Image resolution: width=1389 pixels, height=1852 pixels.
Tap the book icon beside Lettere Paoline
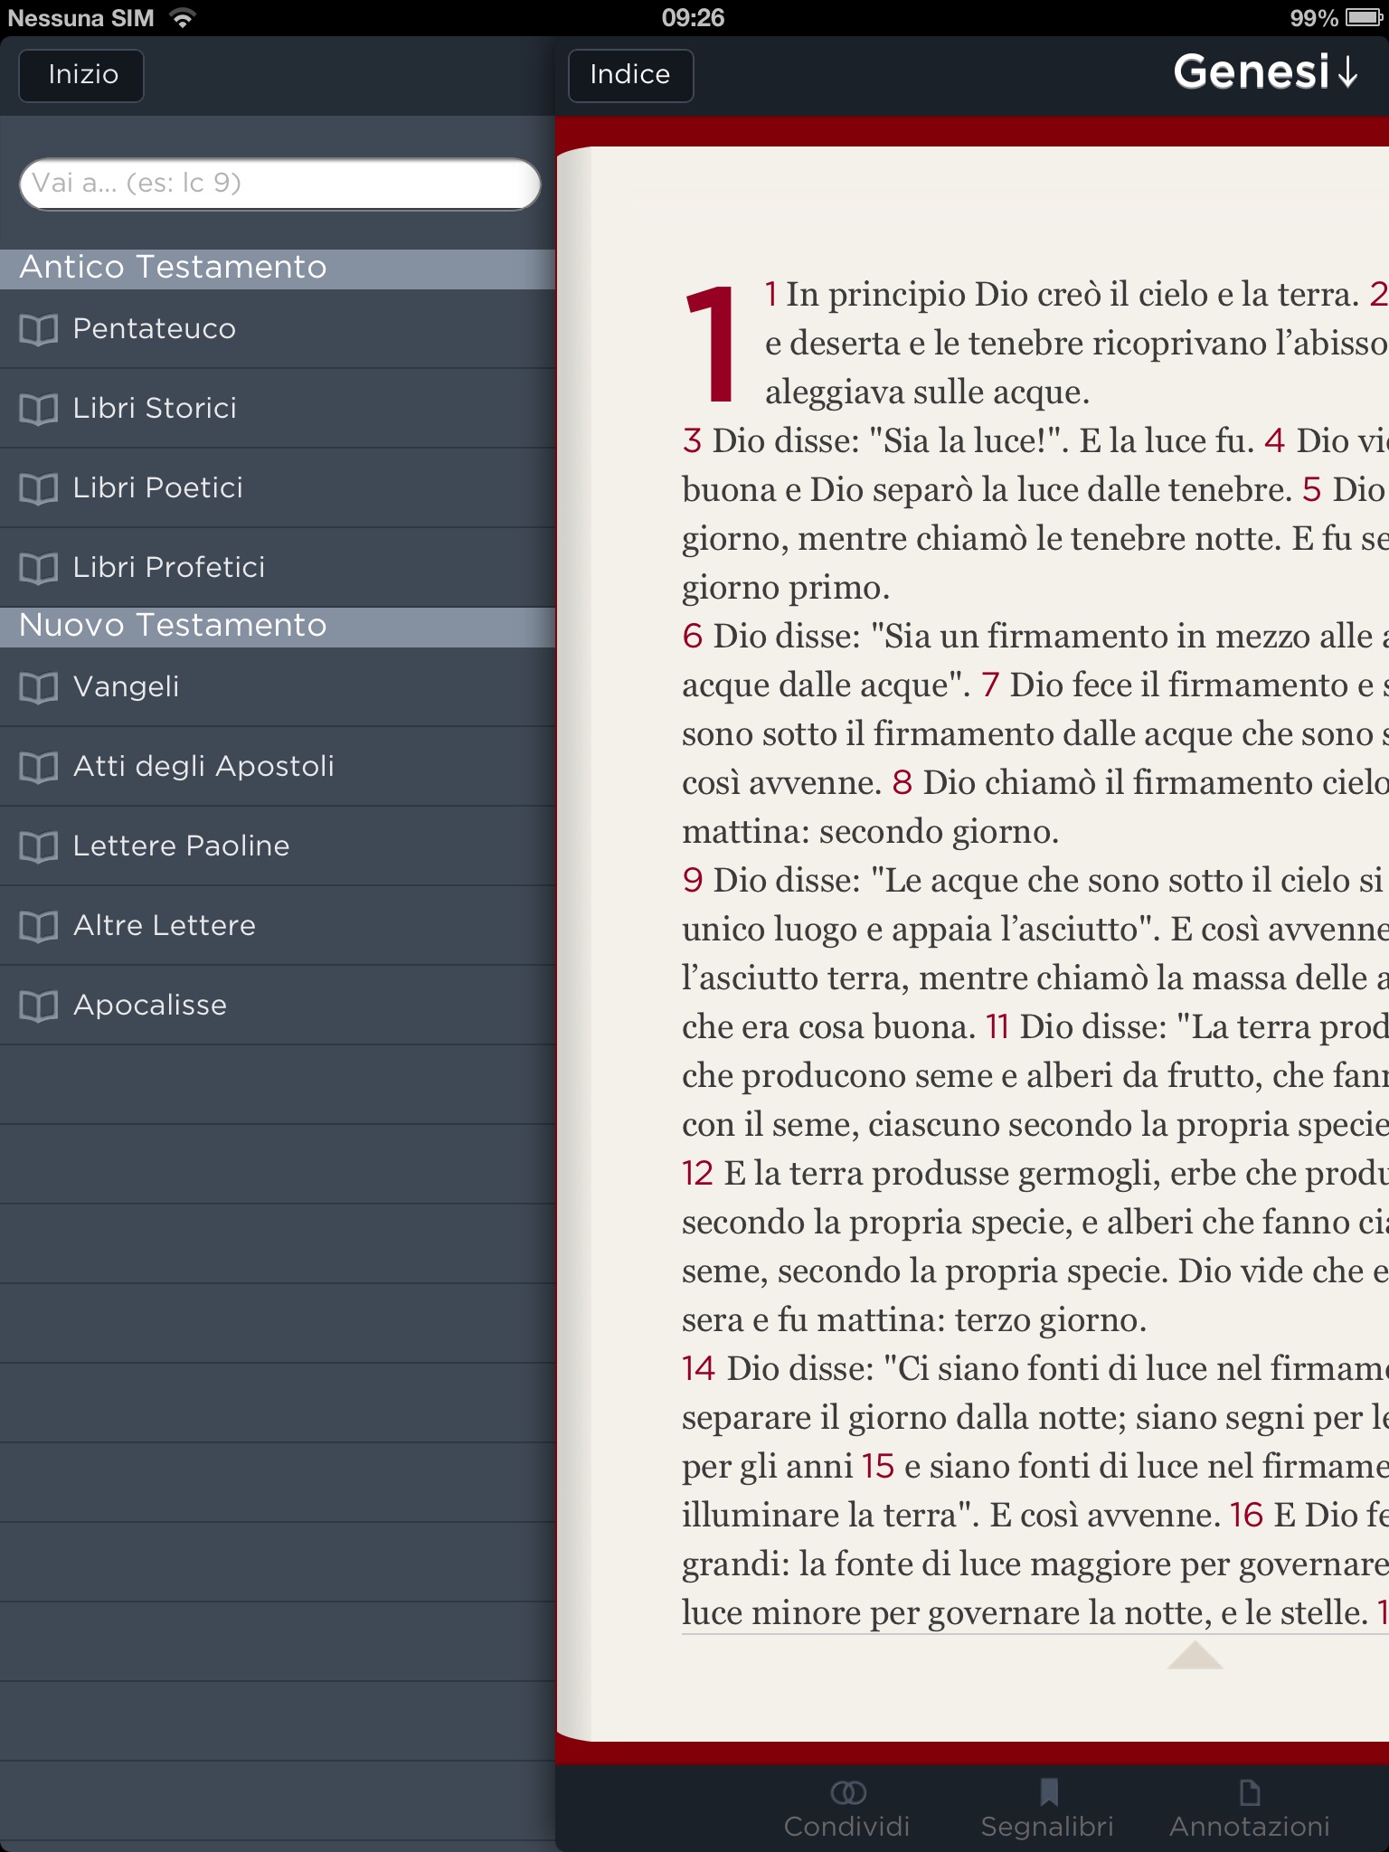tap(38, 846)
